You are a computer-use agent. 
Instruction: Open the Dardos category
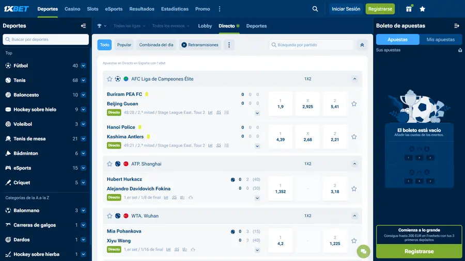pos(21,240)
